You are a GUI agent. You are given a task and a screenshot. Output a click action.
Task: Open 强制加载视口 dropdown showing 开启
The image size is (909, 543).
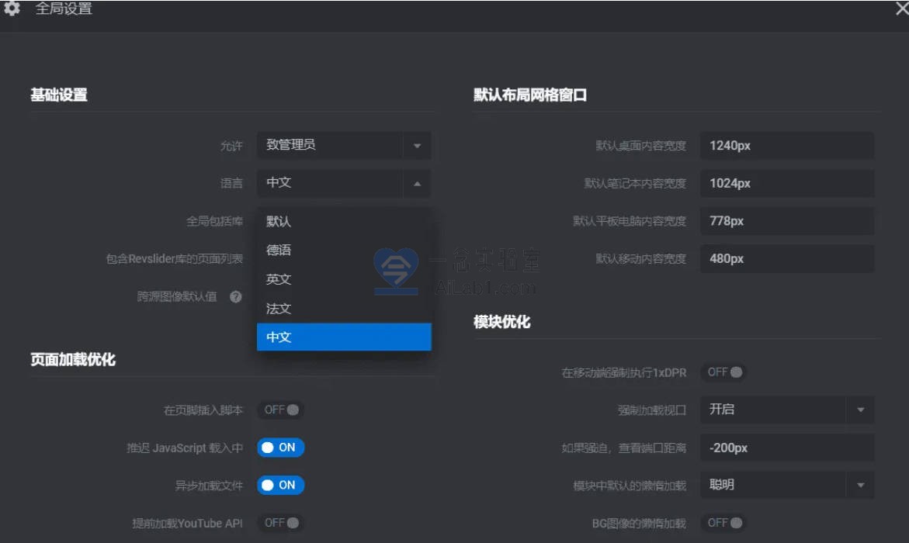(x=787, y=410)
